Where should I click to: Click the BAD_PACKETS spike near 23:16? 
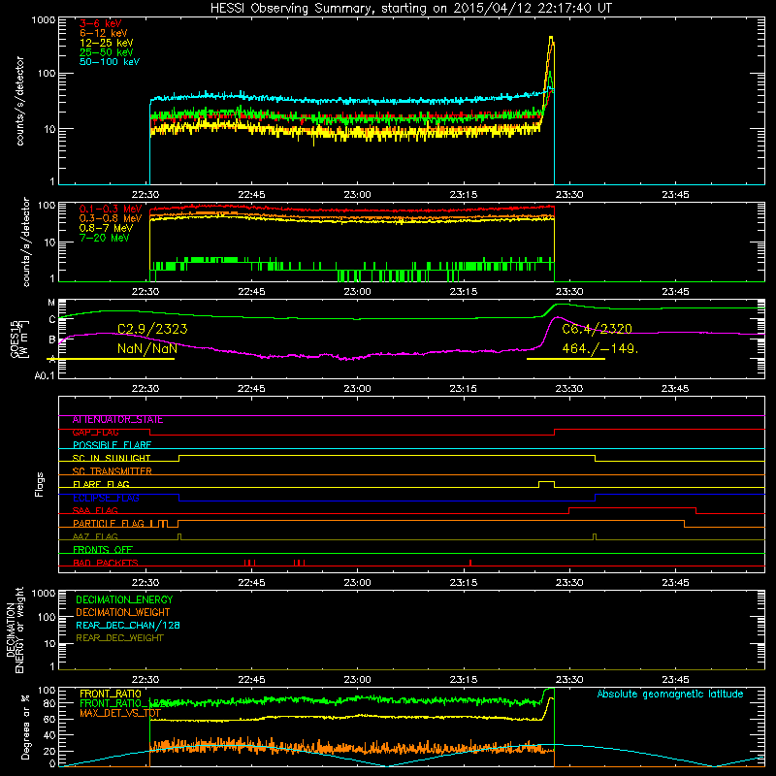[470, 563]
